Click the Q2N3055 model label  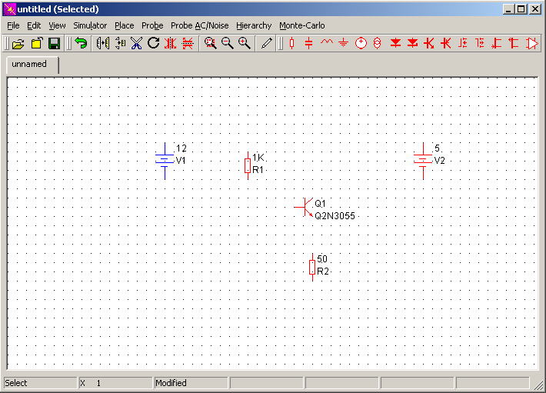[335, 216]
